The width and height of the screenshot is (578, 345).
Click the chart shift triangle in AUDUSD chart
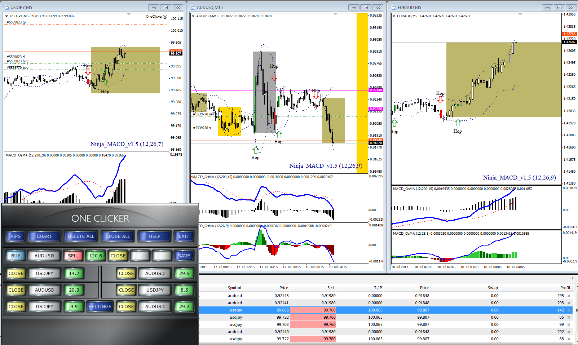point(336,14)
